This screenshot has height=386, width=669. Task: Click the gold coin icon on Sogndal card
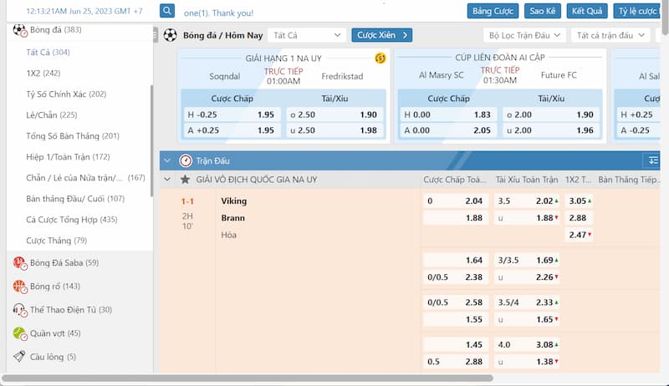tap(380, 58)
